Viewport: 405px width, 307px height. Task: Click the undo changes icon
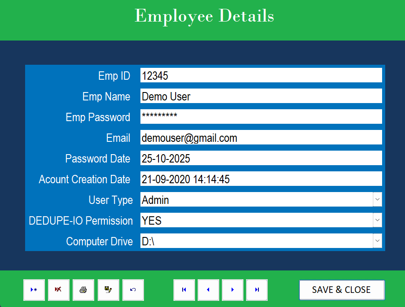(x=133, y=290)
